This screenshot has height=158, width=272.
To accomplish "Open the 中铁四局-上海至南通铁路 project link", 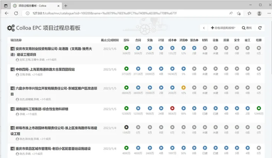I will click(x=45, y=69).
